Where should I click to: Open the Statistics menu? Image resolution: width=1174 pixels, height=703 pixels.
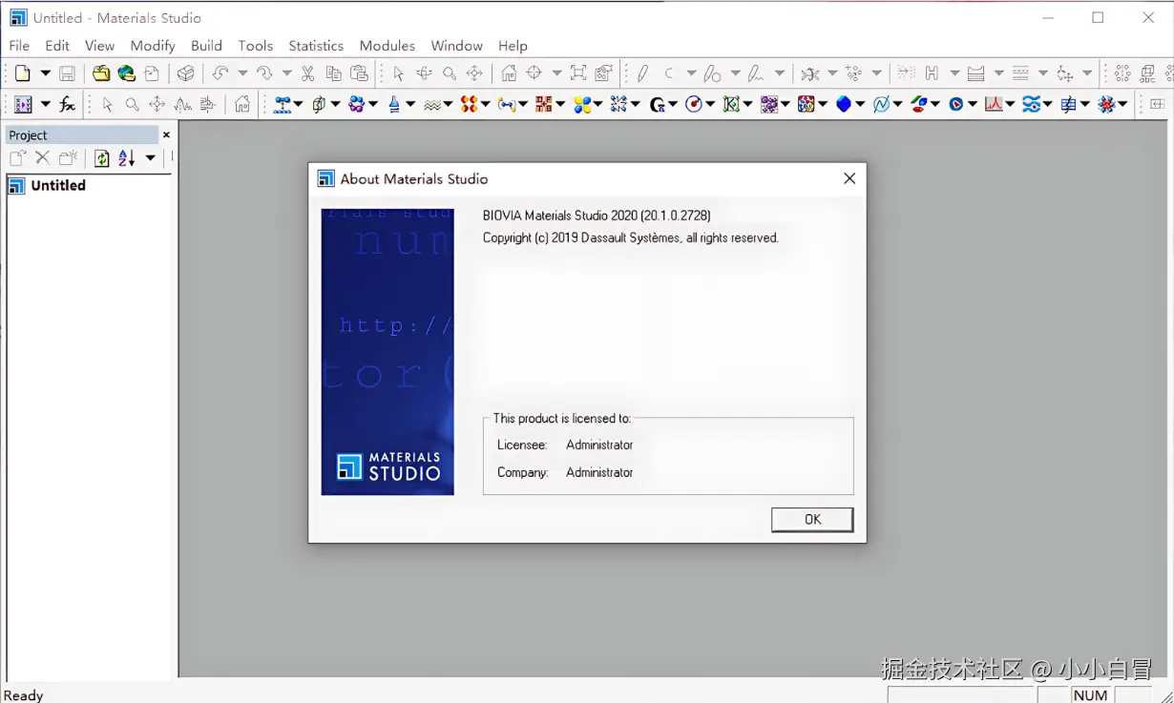(x=316, y=46)
